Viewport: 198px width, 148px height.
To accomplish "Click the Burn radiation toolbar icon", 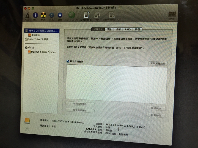I will click(x=43, y=15).
